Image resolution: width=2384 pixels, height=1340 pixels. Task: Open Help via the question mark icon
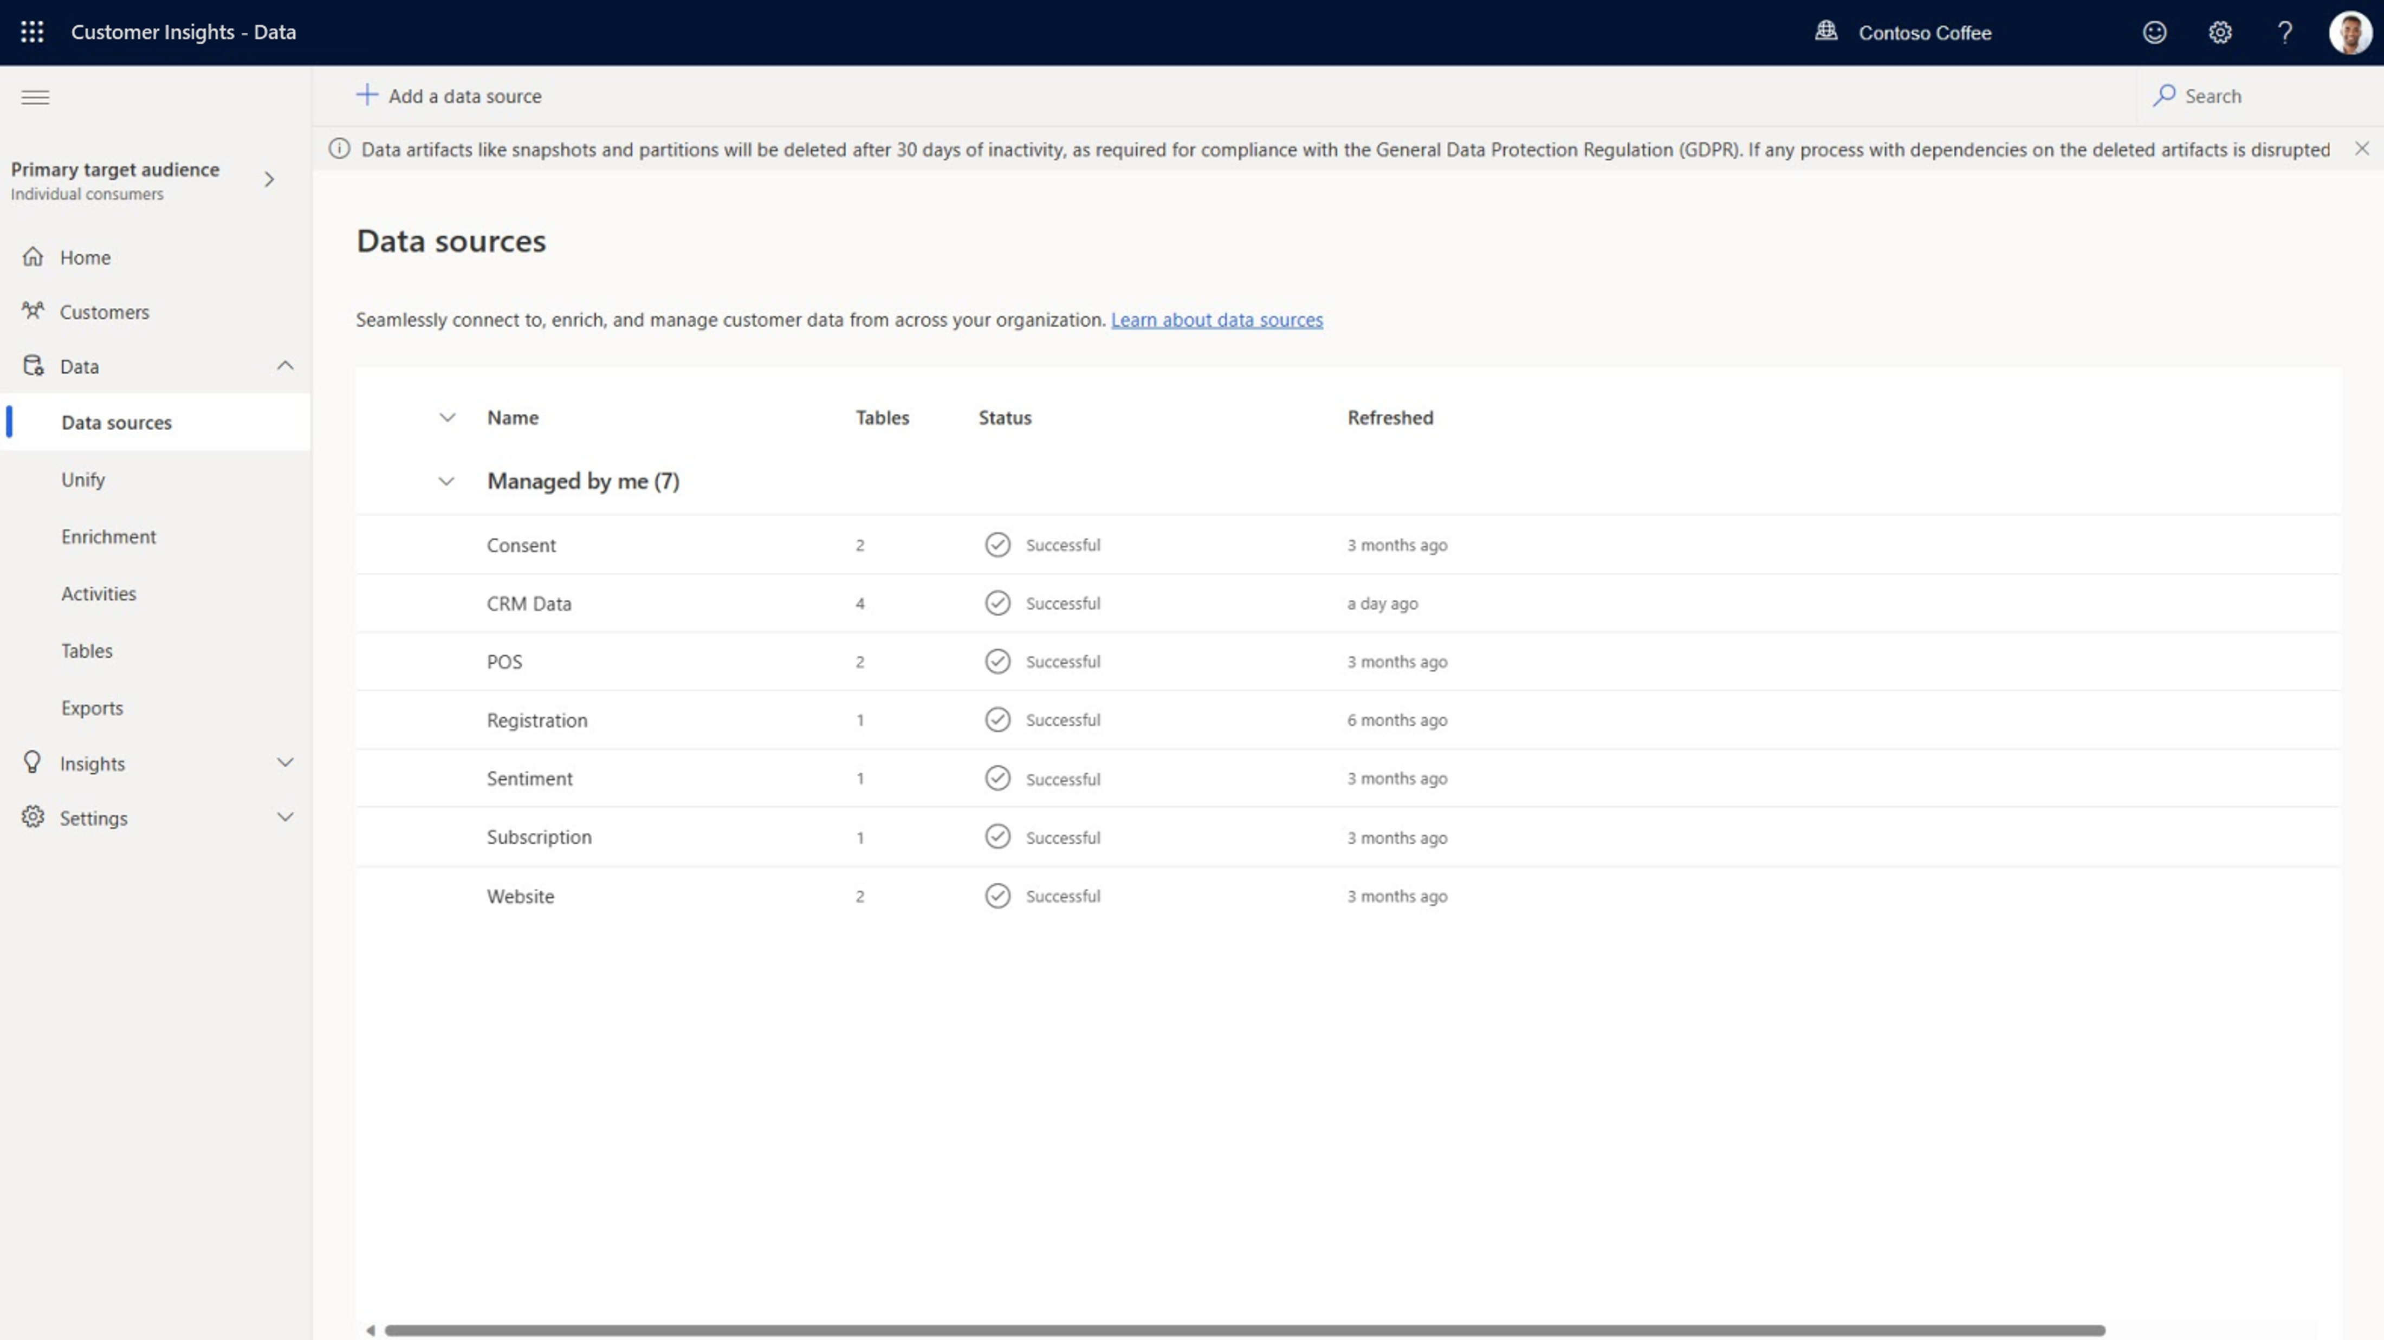(x=2285, y=33)
